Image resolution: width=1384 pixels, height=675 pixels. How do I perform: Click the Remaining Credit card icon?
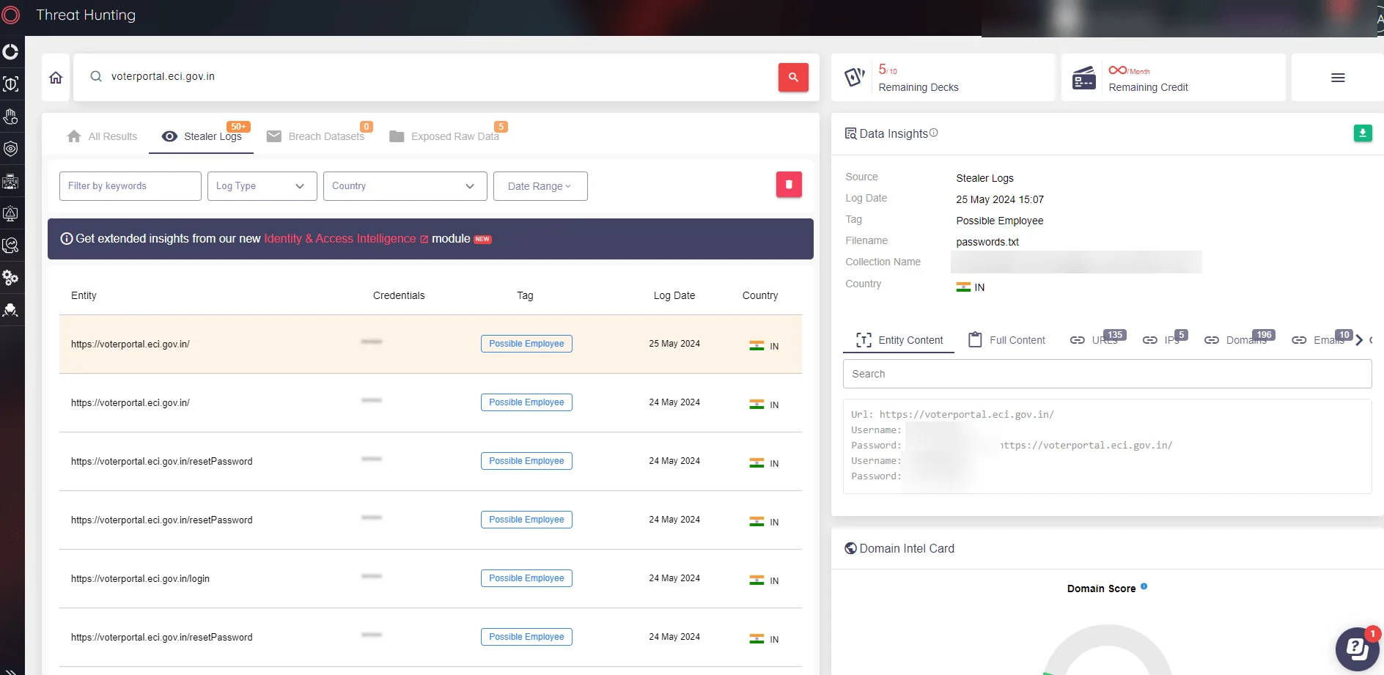click(x=1084, y=78)
